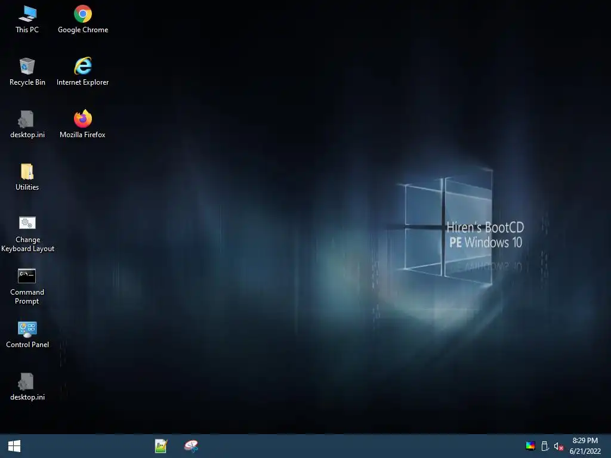
Task: Select the desktop.ini file below Recycle Bin
Action: (27, 125)
